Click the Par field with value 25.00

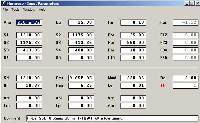click(133, 35)
